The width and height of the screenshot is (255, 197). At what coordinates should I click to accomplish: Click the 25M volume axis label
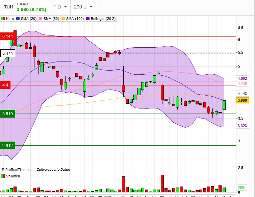(x=241, y=188)
